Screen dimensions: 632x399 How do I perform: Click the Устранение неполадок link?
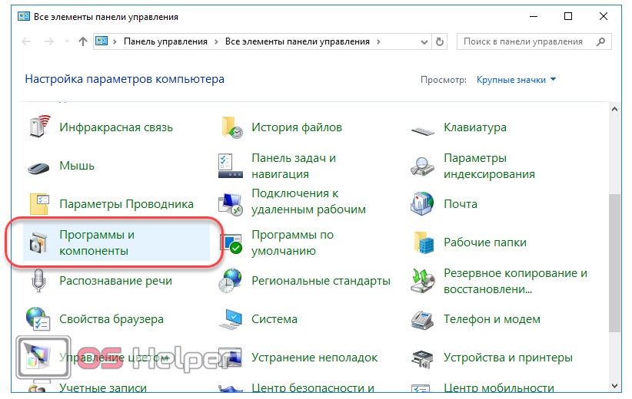click(x=314, y=358)
